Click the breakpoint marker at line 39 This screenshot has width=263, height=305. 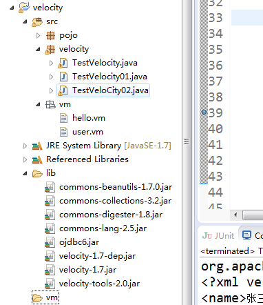pos(204,112)
